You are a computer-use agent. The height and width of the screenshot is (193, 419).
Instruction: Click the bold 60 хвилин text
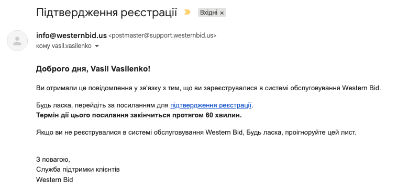(x=224, y=115)
